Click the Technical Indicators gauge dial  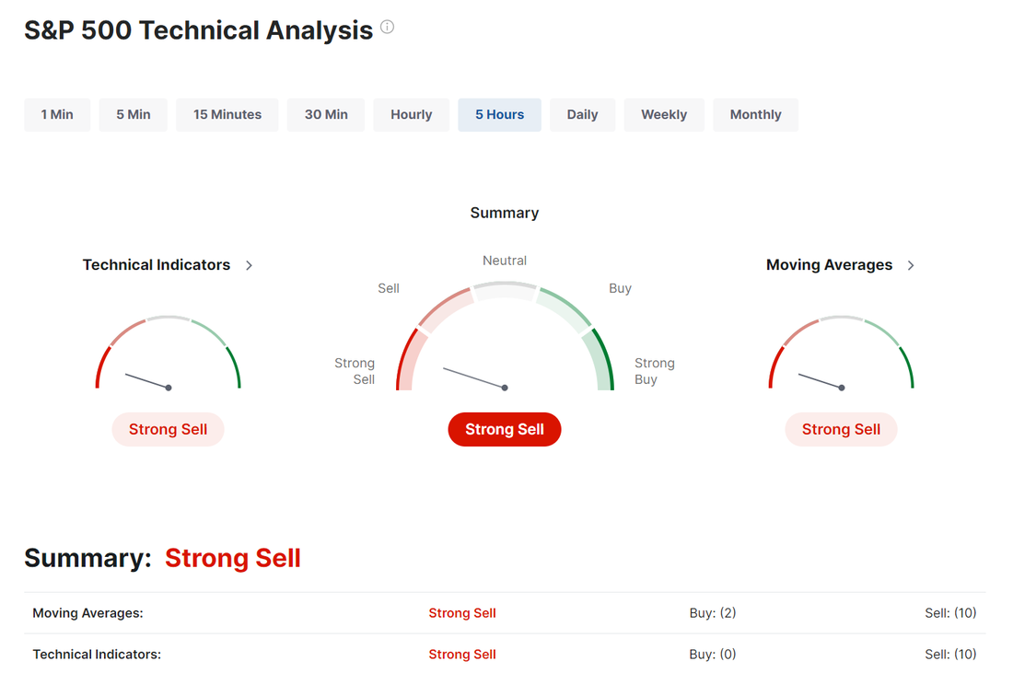coord(168,354)
